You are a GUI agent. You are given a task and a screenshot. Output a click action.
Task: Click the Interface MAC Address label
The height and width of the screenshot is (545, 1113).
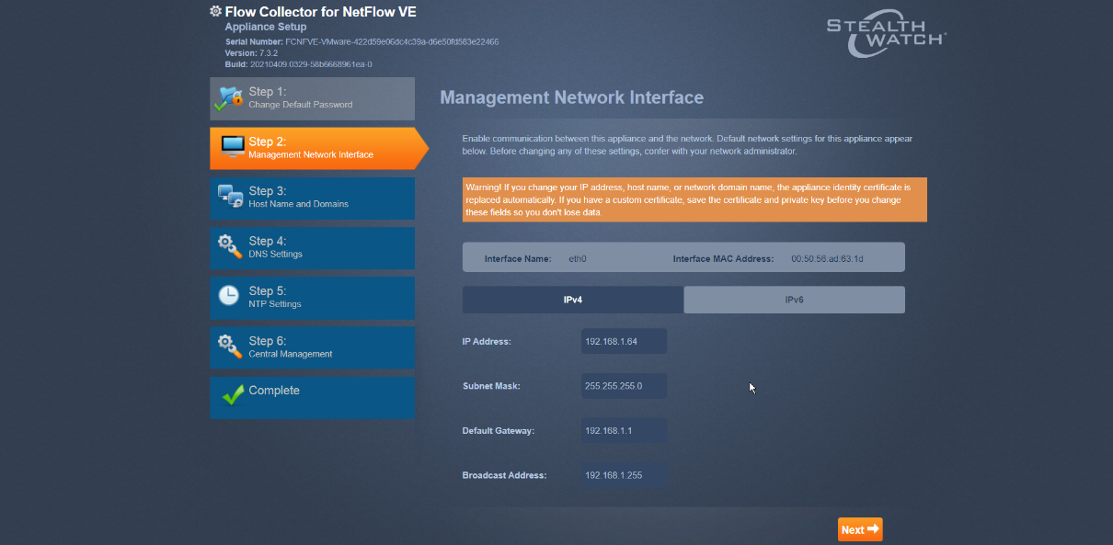coord(724,259)
